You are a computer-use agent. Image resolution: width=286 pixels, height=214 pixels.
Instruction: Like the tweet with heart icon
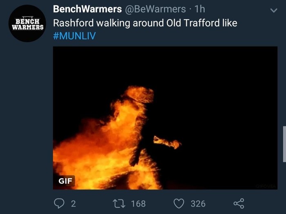179,203
